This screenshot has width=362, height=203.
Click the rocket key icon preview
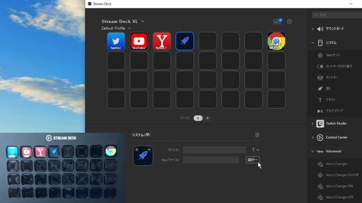[143, 156]
